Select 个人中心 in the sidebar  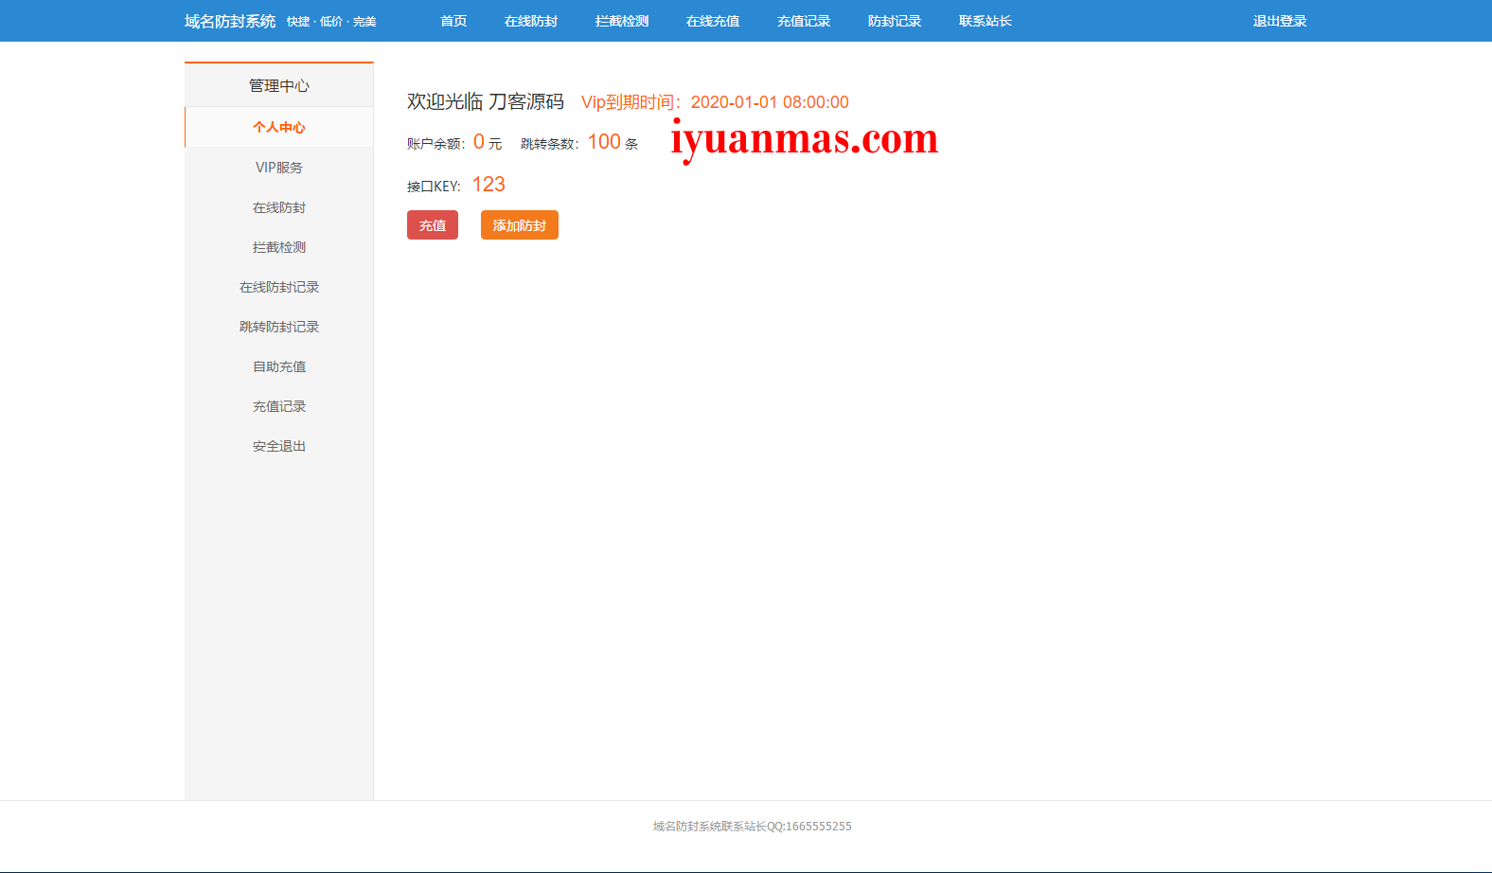pyautogui.click(x=279, y=127)
